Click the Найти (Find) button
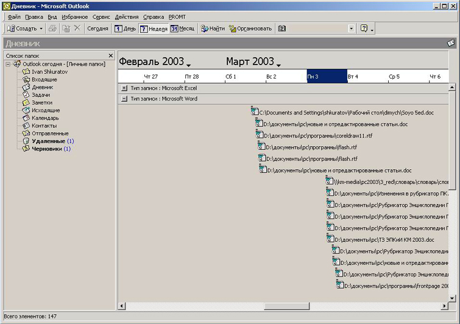 point(213,29)
